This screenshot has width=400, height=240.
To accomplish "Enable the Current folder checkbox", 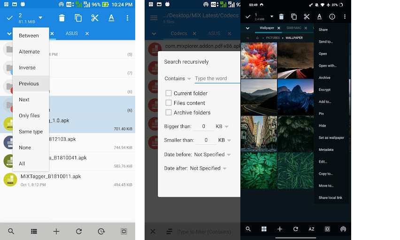I will [169, 93].
